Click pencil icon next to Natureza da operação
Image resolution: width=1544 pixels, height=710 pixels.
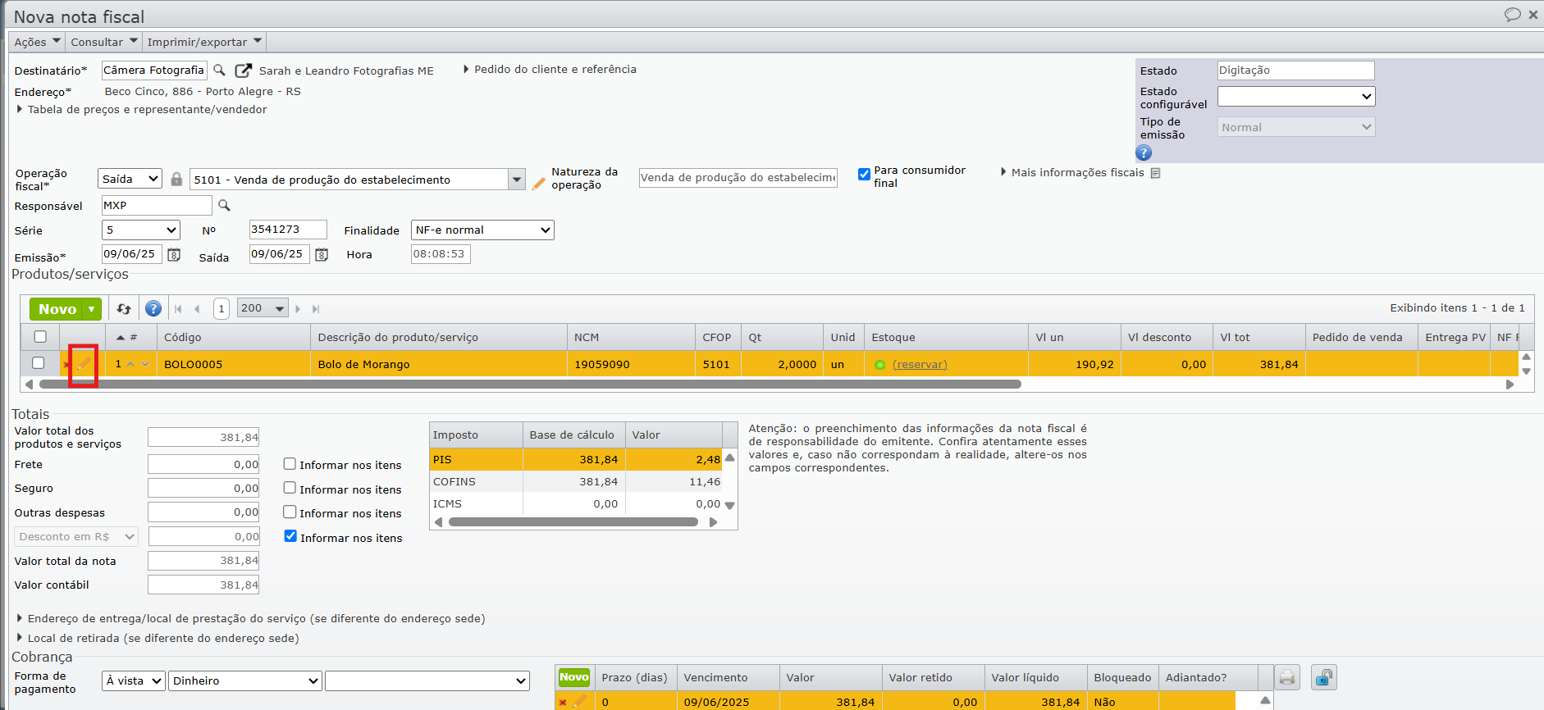(x=538, y=184)
